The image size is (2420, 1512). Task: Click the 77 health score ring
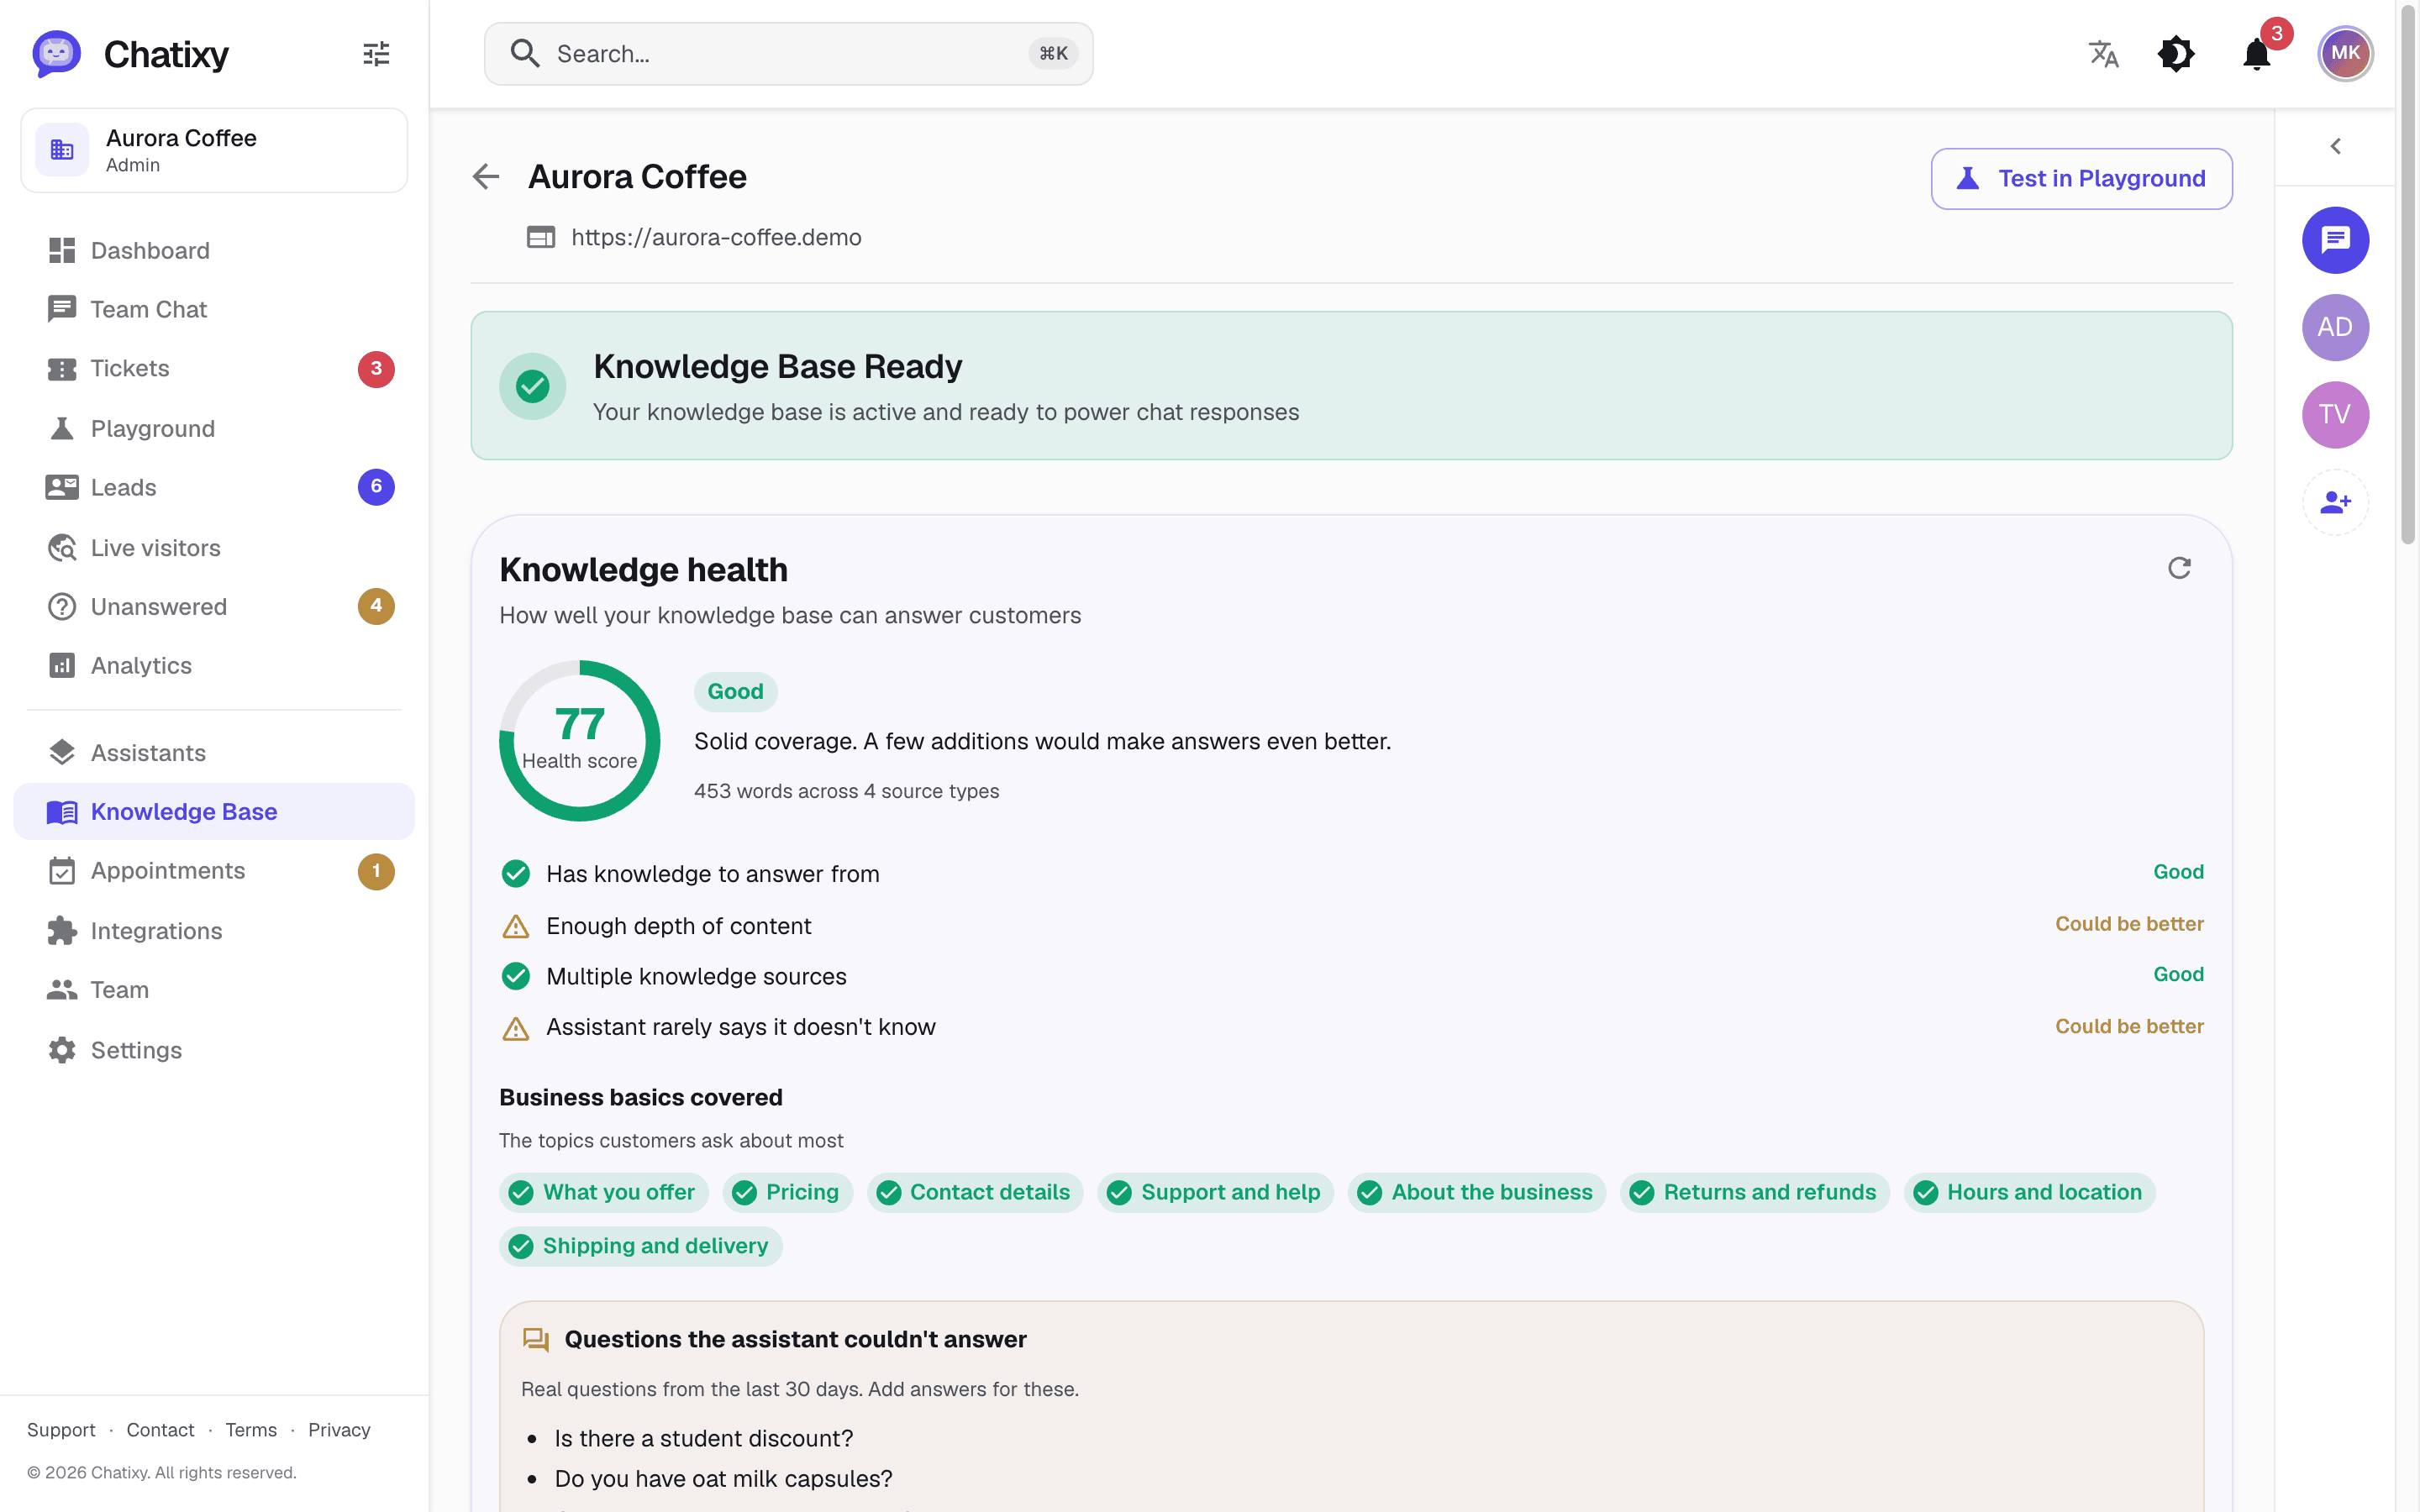(x=580, y=741)
